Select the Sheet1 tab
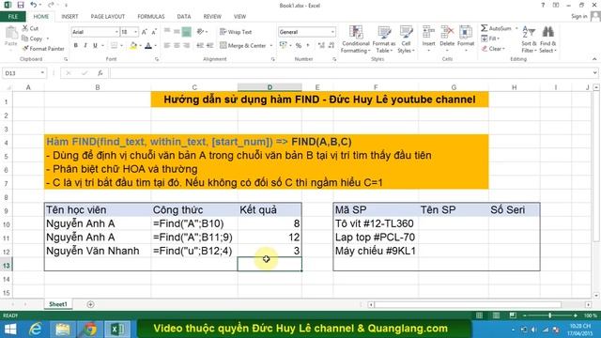601x338 pixels. click(x=58, y=304)
